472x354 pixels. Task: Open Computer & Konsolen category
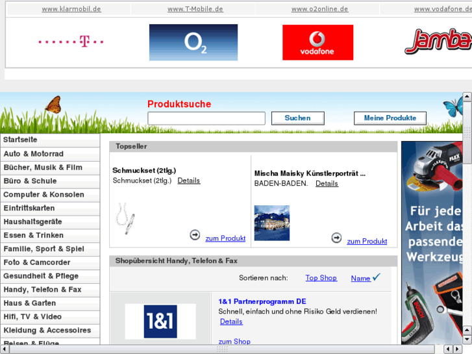click(50, 195)
